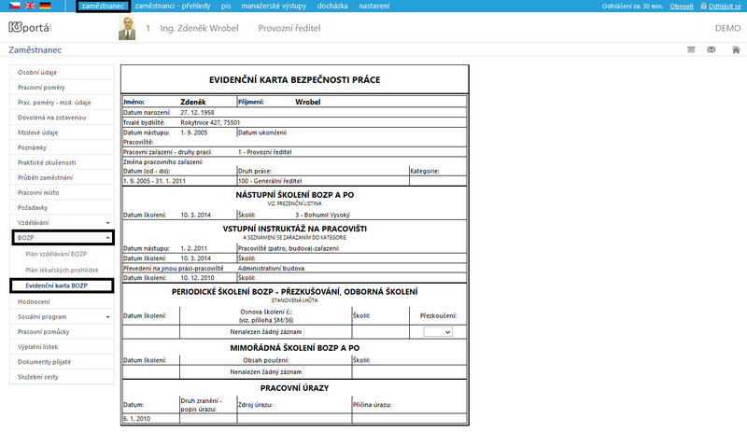Click 'Provozní ředitel' header title
Screen dimensions: 747x432
(289, 28)
